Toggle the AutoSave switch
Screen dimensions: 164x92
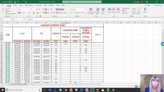pyautogui.click(x=10, y=2)
